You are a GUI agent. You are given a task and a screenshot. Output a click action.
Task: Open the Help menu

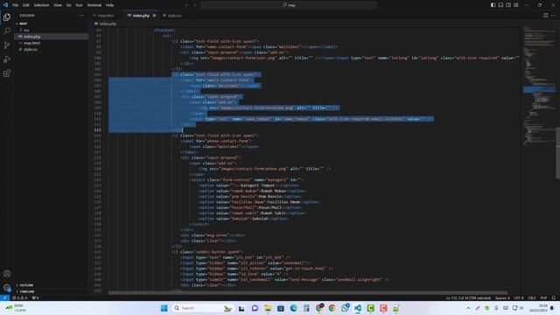tap(109, 5)
